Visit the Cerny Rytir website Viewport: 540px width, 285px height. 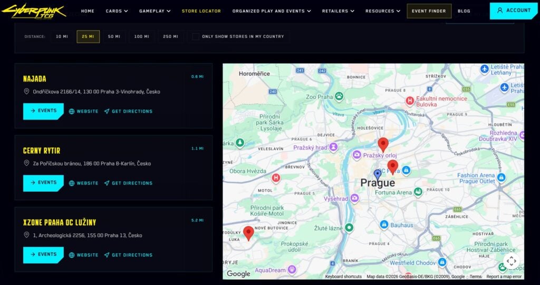point(84,183)
